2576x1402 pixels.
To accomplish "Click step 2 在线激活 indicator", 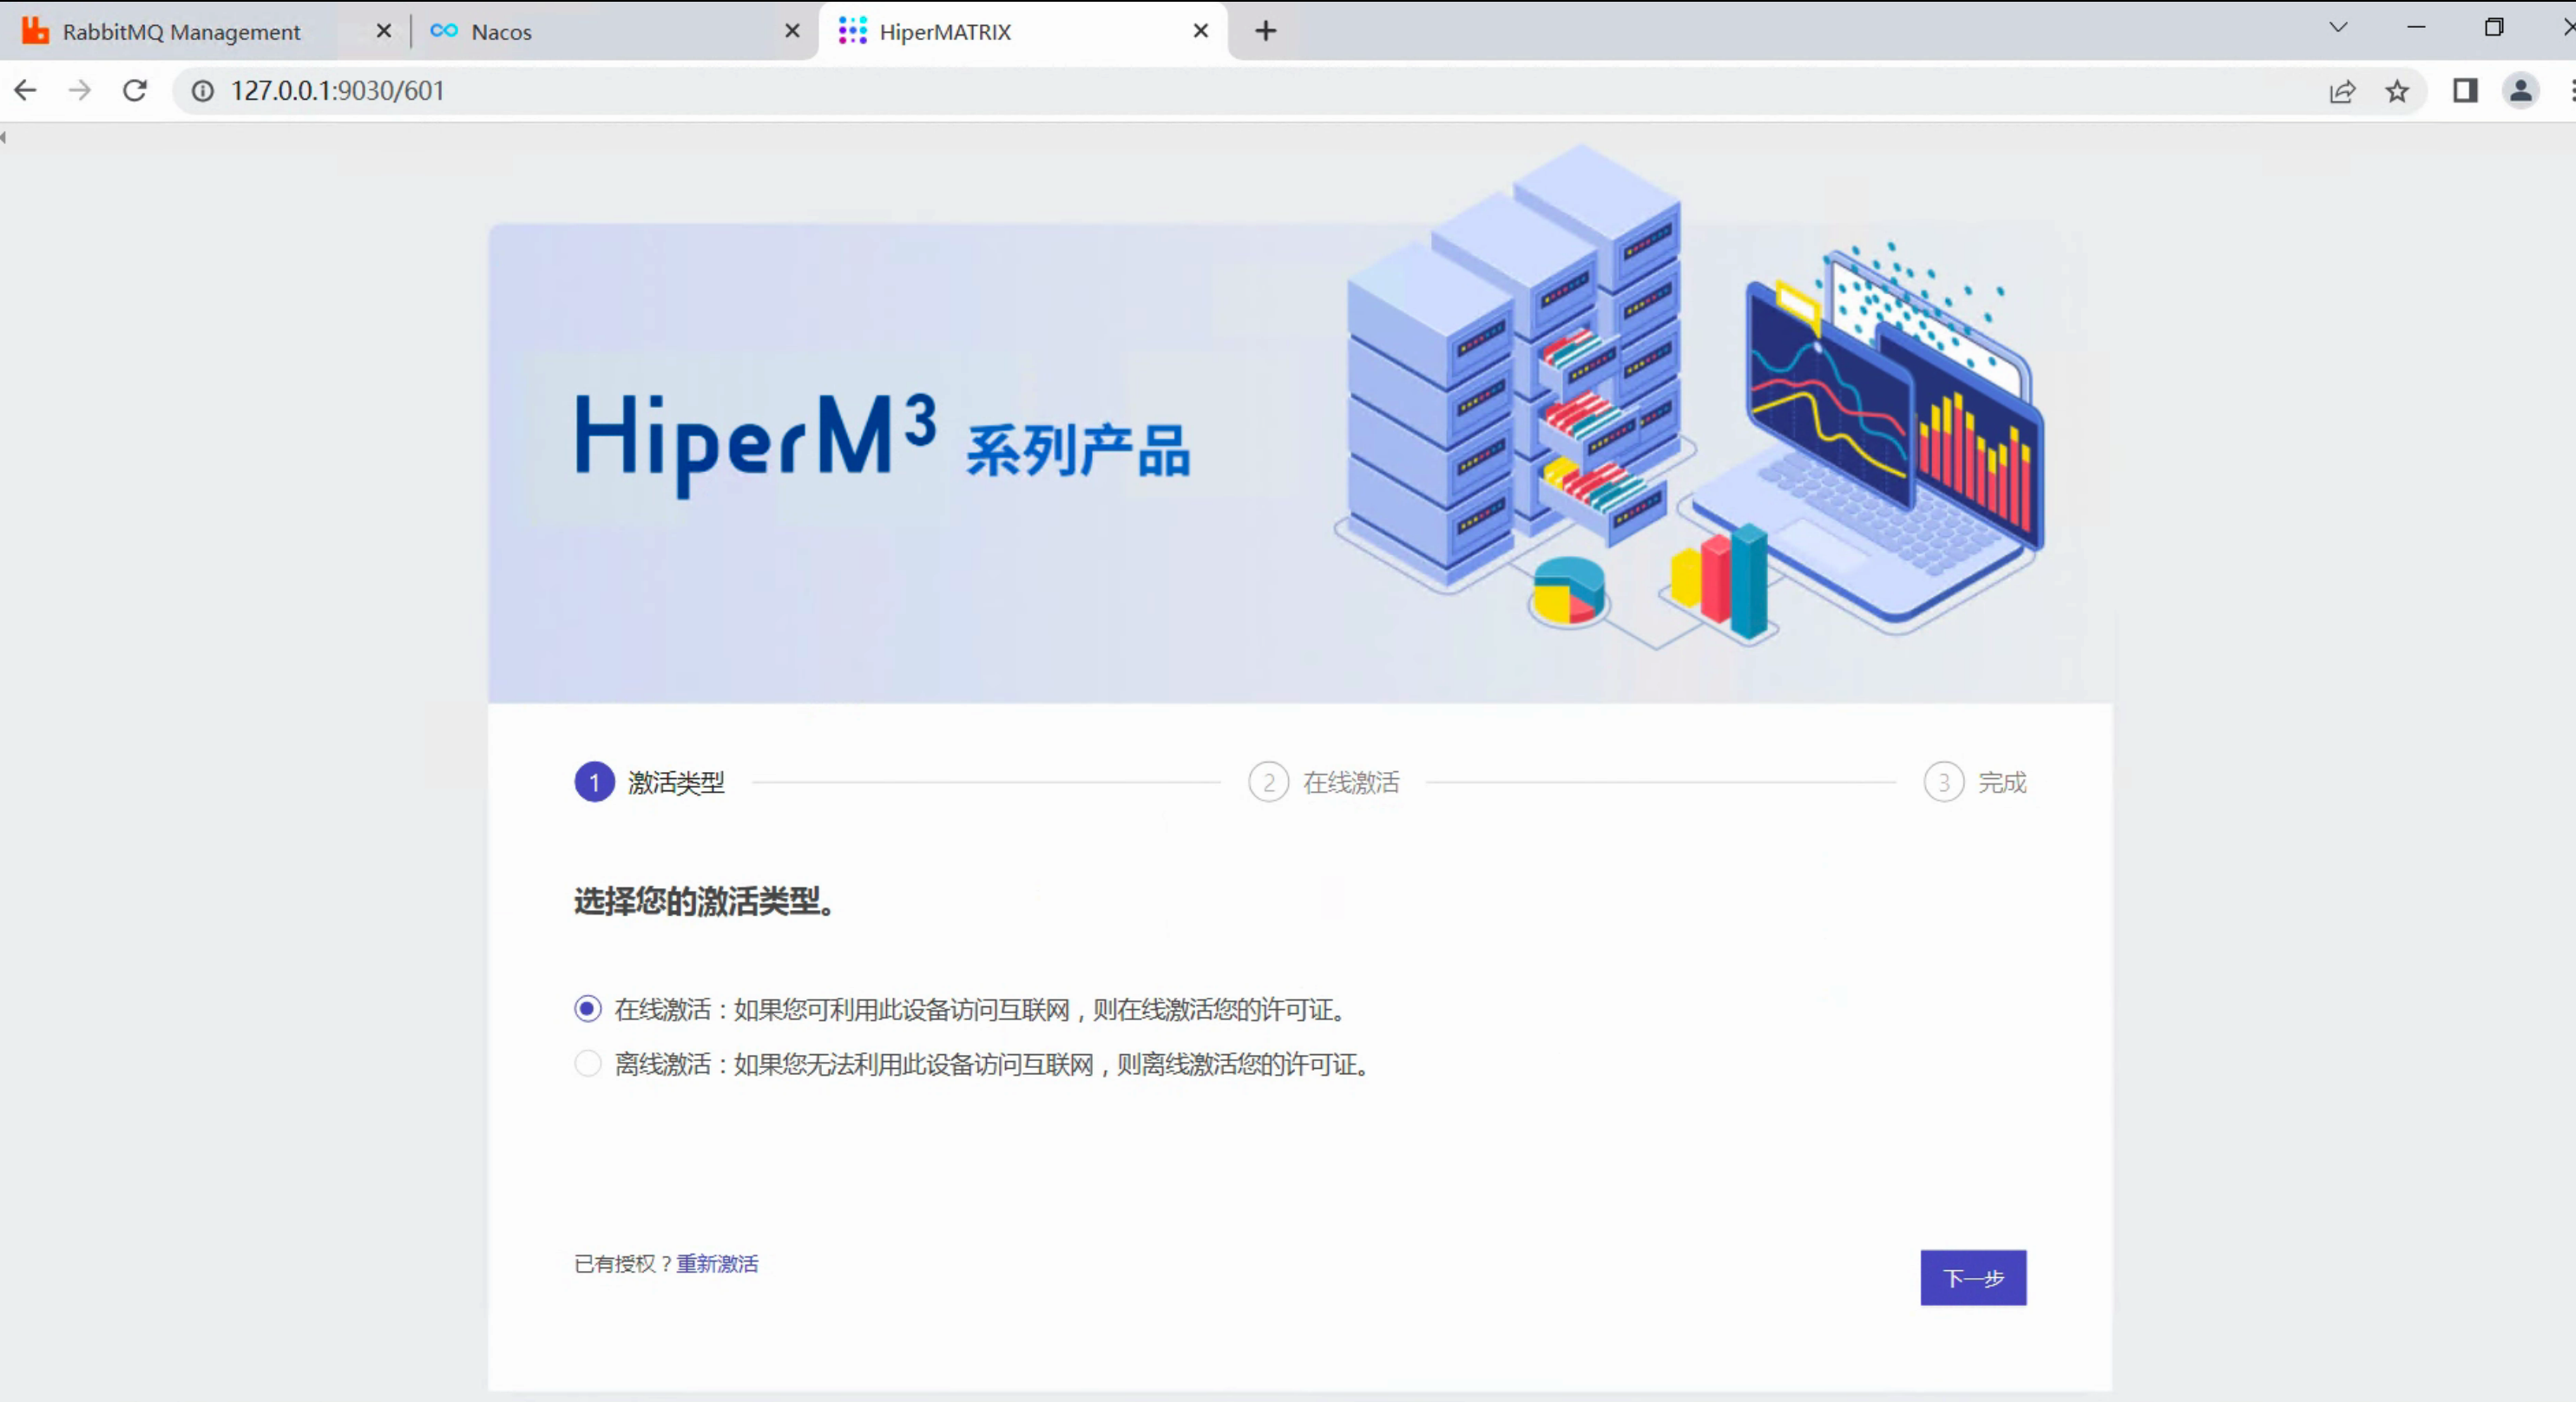I will coord(1324,783).
